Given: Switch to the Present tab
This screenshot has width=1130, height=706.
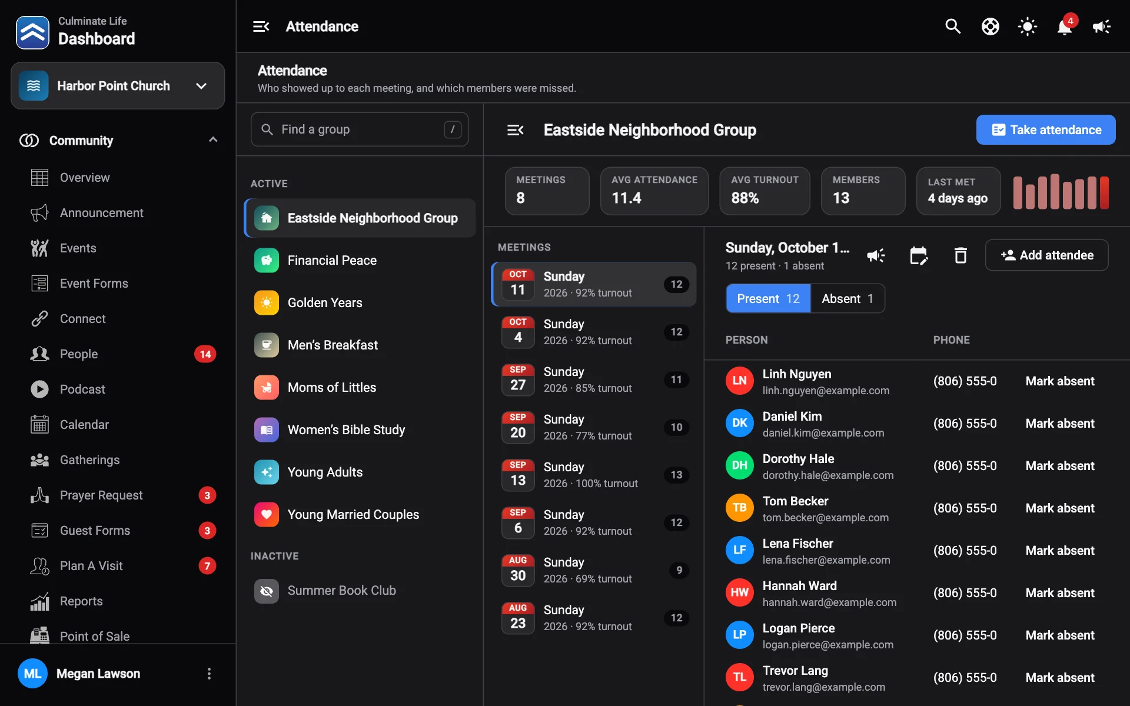Looking at the screenshot, I should [768, 299].
